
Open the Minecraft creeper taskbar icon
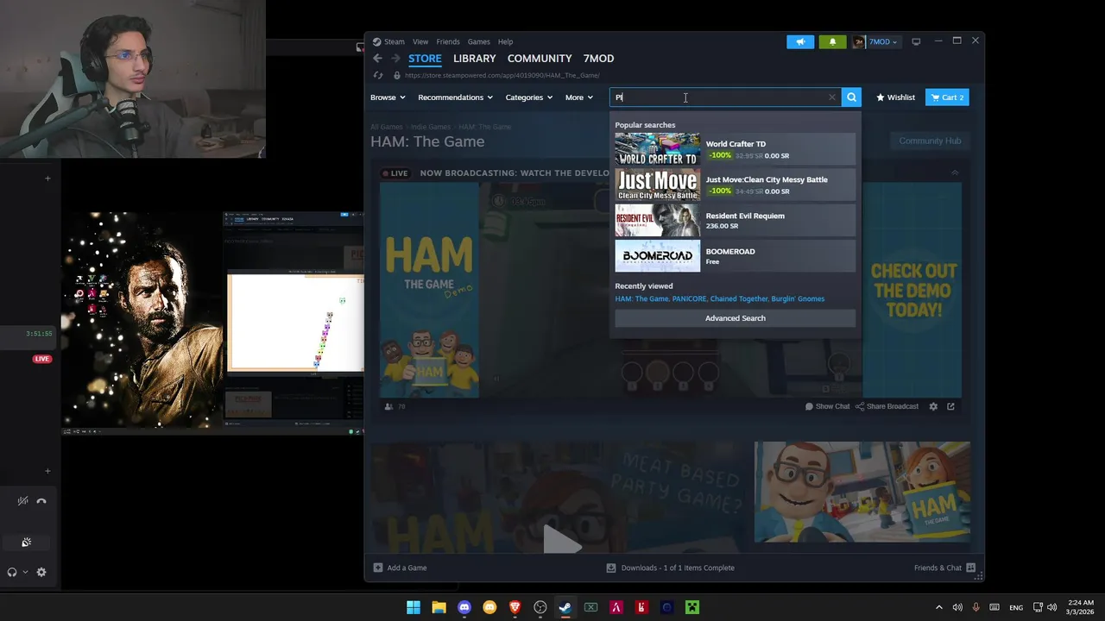click(691, 607)
